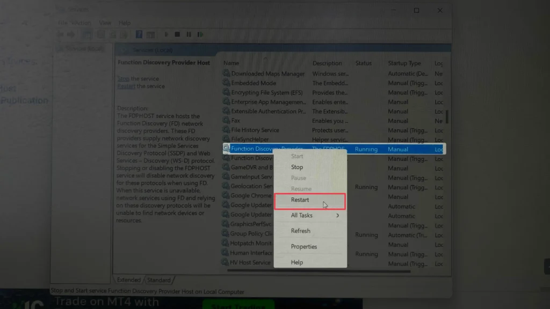Click Refresh in the context menu
The width and height of the screenshot is (550, 309).
[301, 231]
